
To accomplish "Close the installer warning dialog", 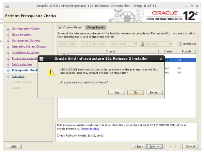I will coord(161,59).
